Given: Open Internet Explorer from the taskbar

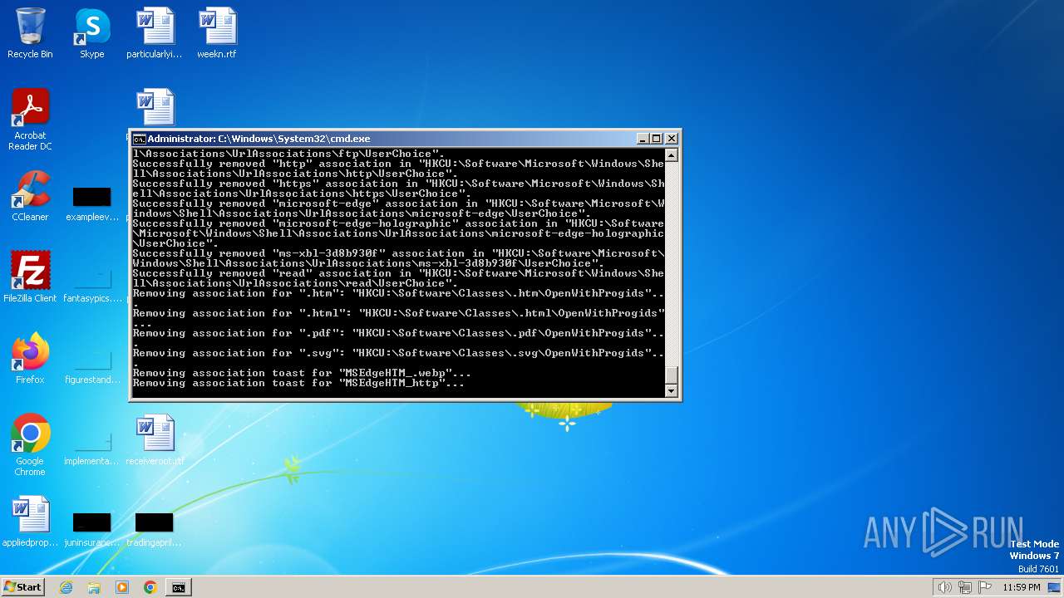Looking at the screenshot, I should [x=66, y=587].
